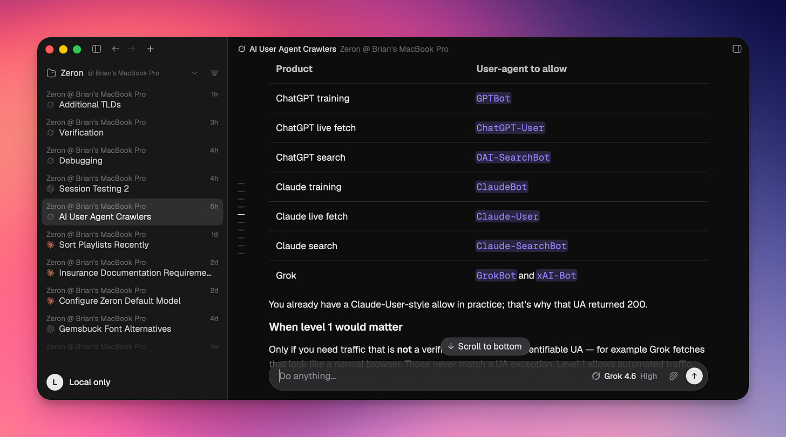The width and height of the screenshot is (786, 437).
Task: Expand the Zeron workspace chevron dropdown
Action: point(195,73)
